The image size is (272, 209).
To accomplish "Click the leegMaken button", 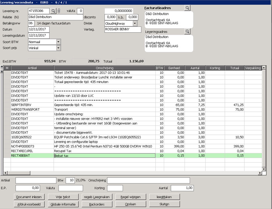I will 164,197.
